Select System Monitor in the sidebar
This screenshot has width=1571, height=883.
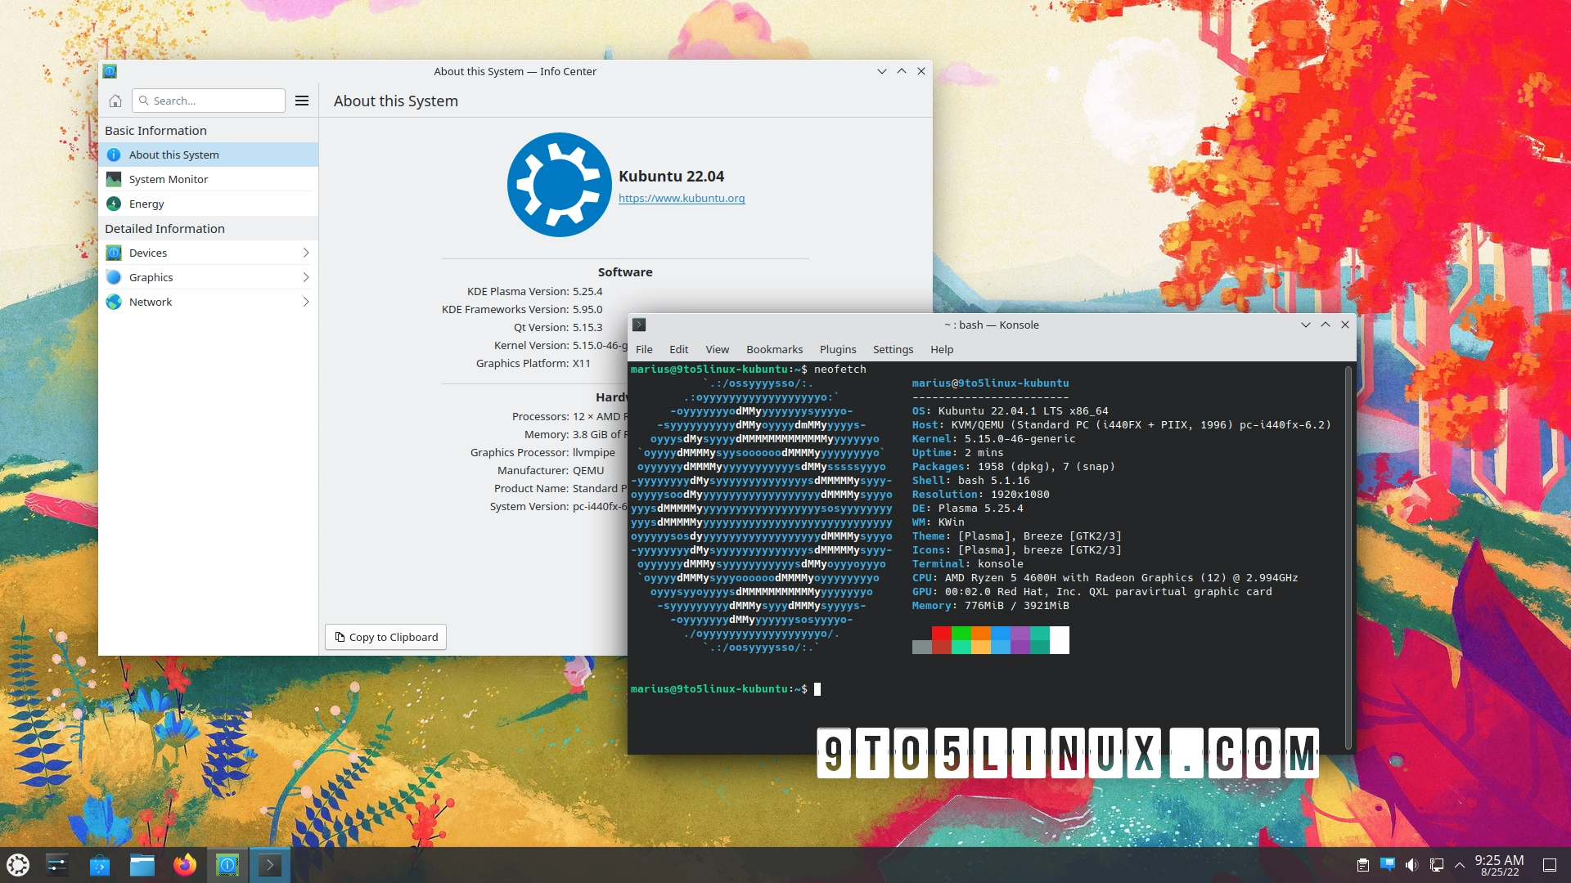point(168,179)
